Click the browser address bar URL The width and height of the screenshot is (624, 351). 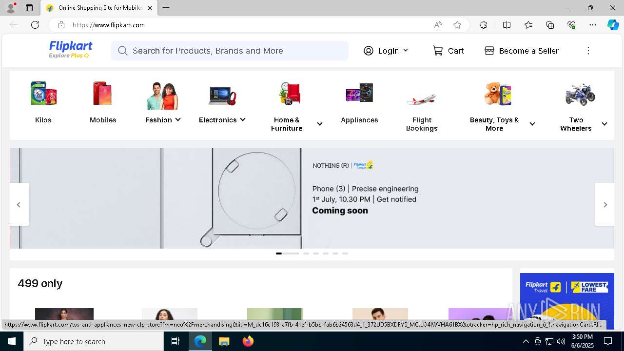pos(109,25)
